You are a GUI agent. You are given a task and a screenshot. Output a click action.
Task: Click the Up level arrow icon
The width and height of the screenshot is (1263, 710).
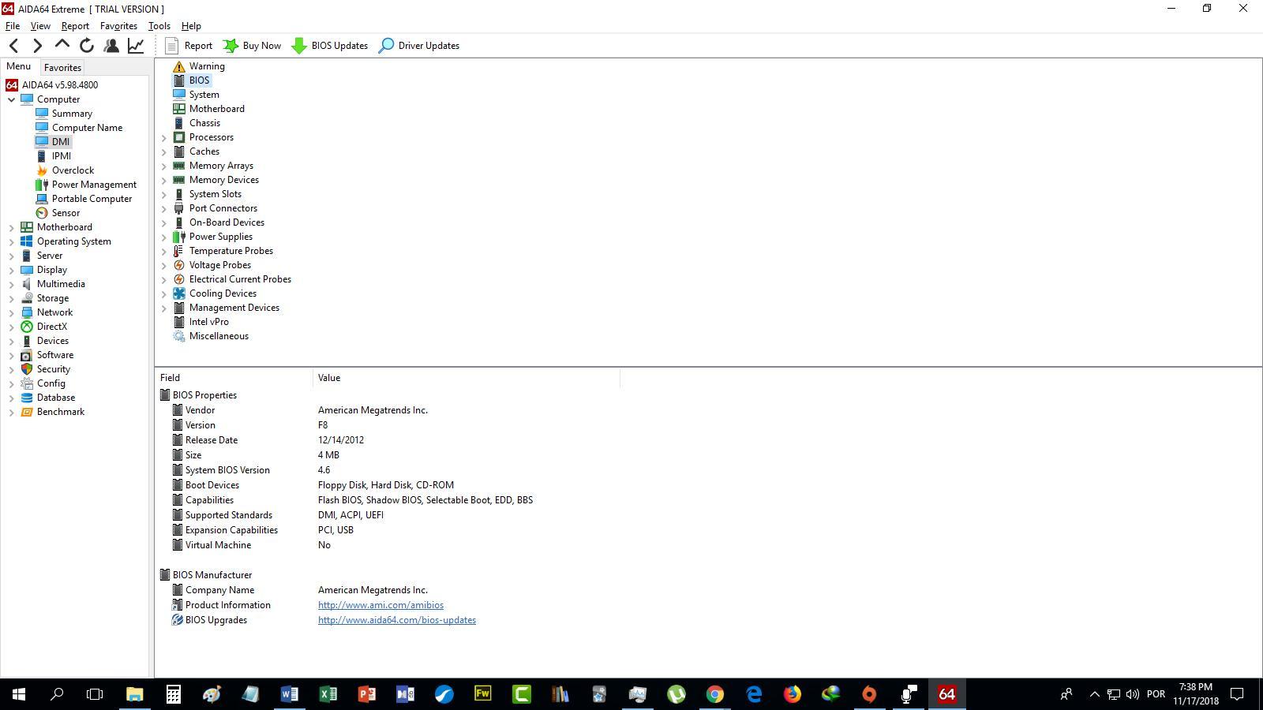[x=62, y=45]
